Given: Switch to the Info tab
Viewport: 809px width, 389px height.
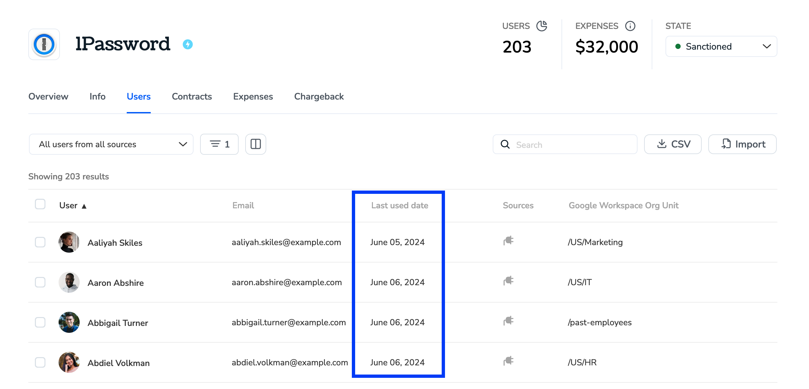Looking at the screenshot, I should click(x=97, y=97).
